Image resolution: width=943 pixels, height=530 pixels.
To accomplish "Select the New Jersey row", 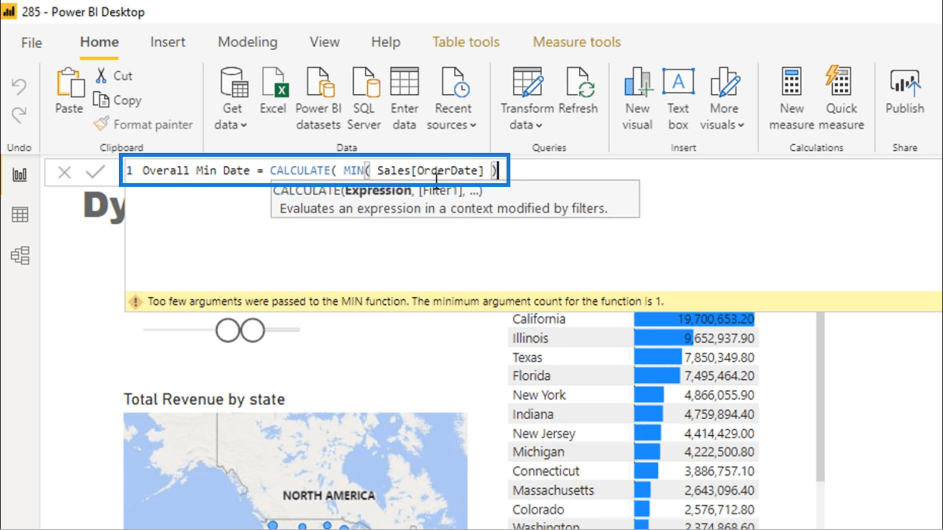I will click(633, 433).
